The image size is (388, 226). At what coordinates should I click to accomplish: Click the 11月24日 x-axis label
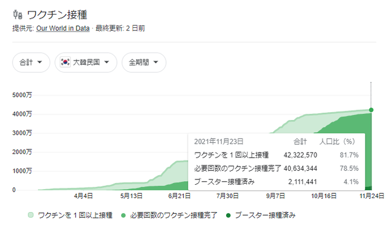click(x=372, y=196)
